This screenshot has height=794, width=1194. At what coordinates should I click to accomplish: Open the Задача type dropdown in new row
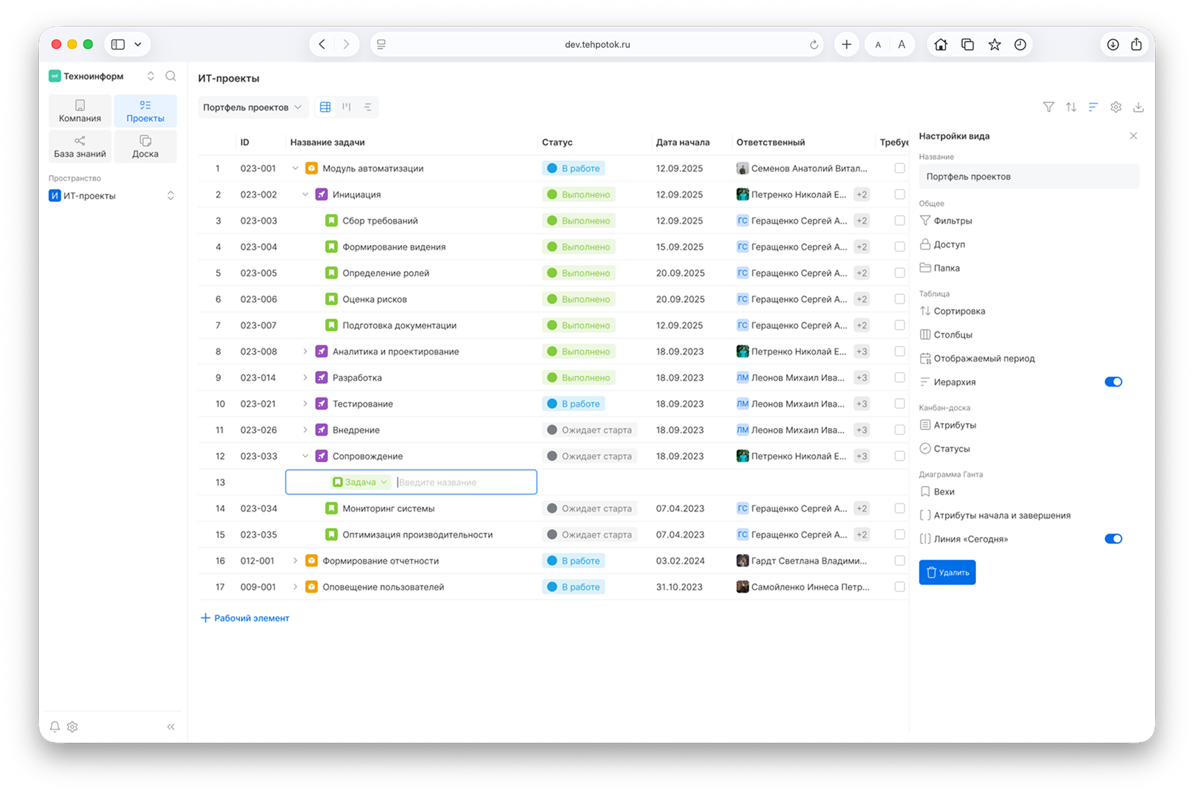pyautogui.click(x=361, y=482)
